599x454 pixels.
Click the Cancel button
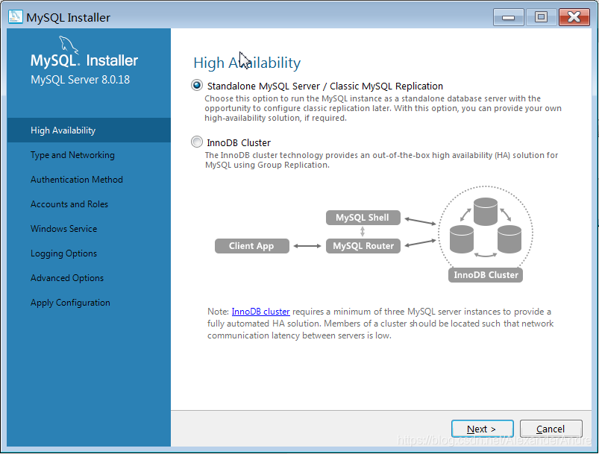tap(551, 429)
